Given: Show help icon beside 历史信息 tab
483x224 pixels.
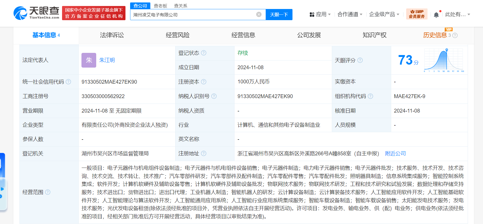Looking at the screenshot, I should (455, 35).
